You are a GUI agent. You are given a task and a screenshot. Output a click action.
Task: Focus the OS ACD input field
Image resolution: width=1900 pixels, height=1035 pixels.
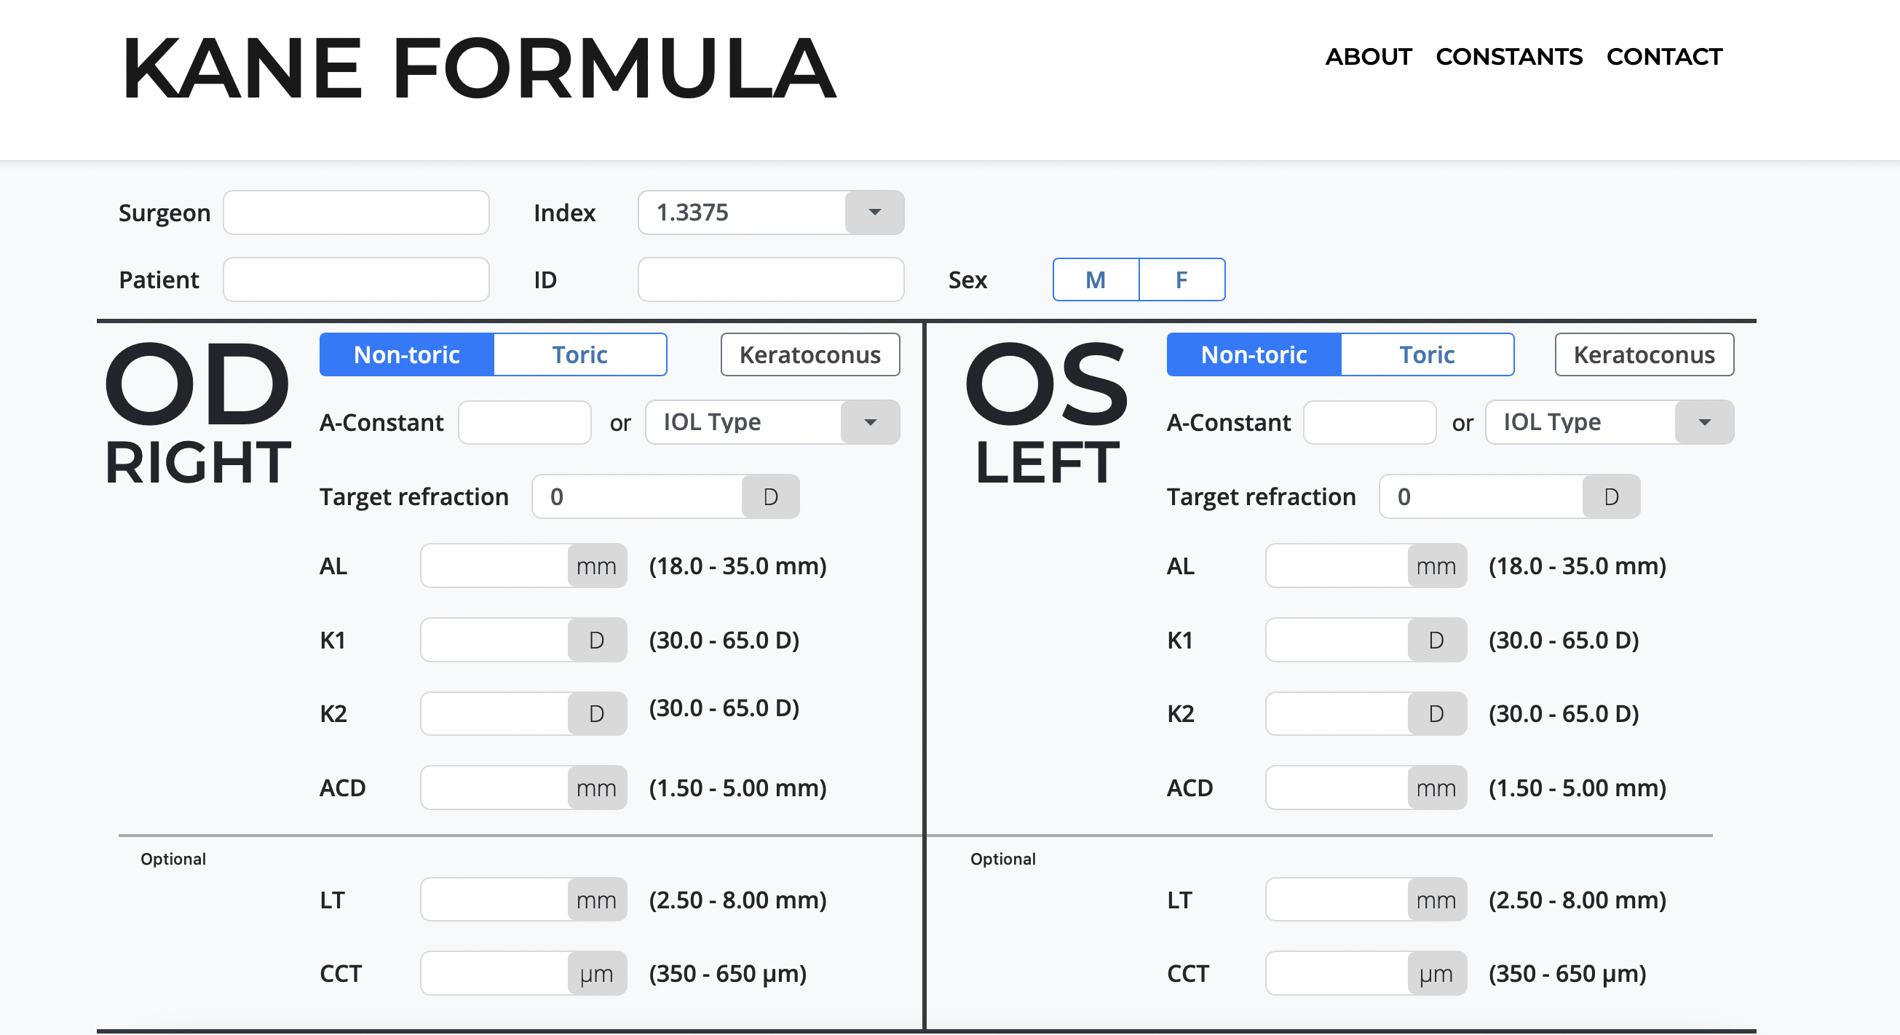(1337, 787)
